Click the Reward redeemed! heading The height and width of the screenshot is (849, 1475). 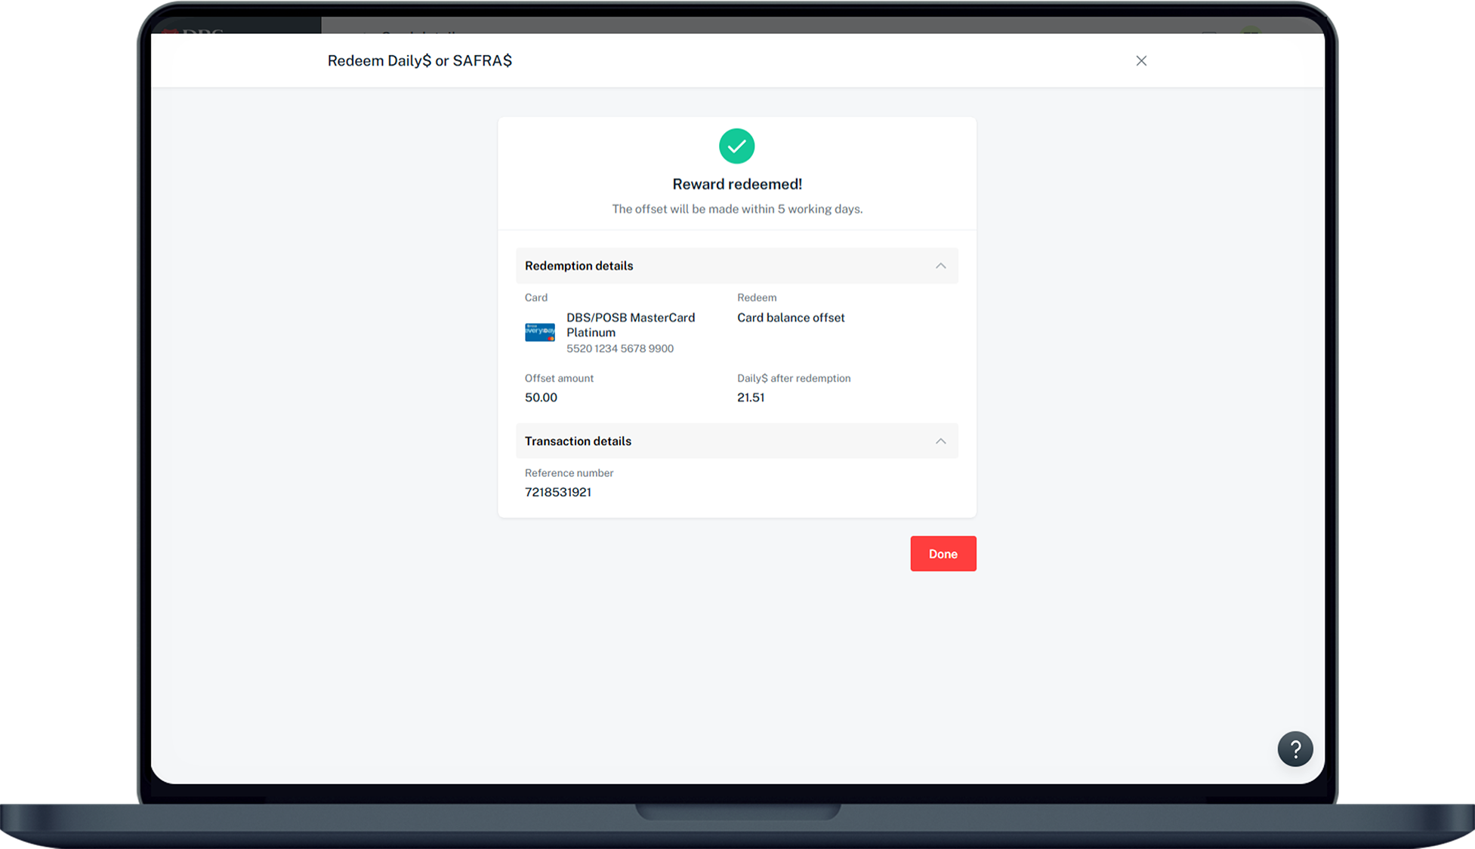[737, 184]
